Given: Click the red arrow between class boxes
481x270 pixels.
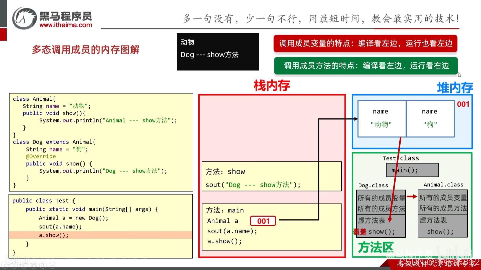Looking at the screenshot, I should click(x=412, y=197).
